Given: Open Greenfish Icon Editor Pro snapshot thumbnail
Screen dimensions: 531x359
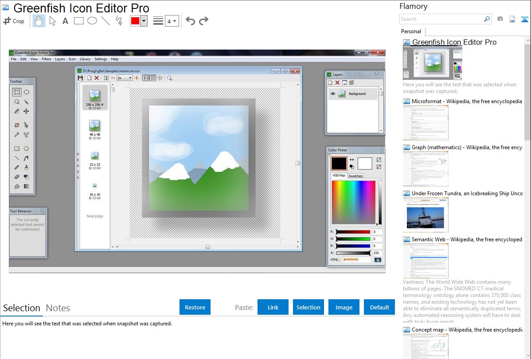Looking at the screenshot, I should point(433,63).
